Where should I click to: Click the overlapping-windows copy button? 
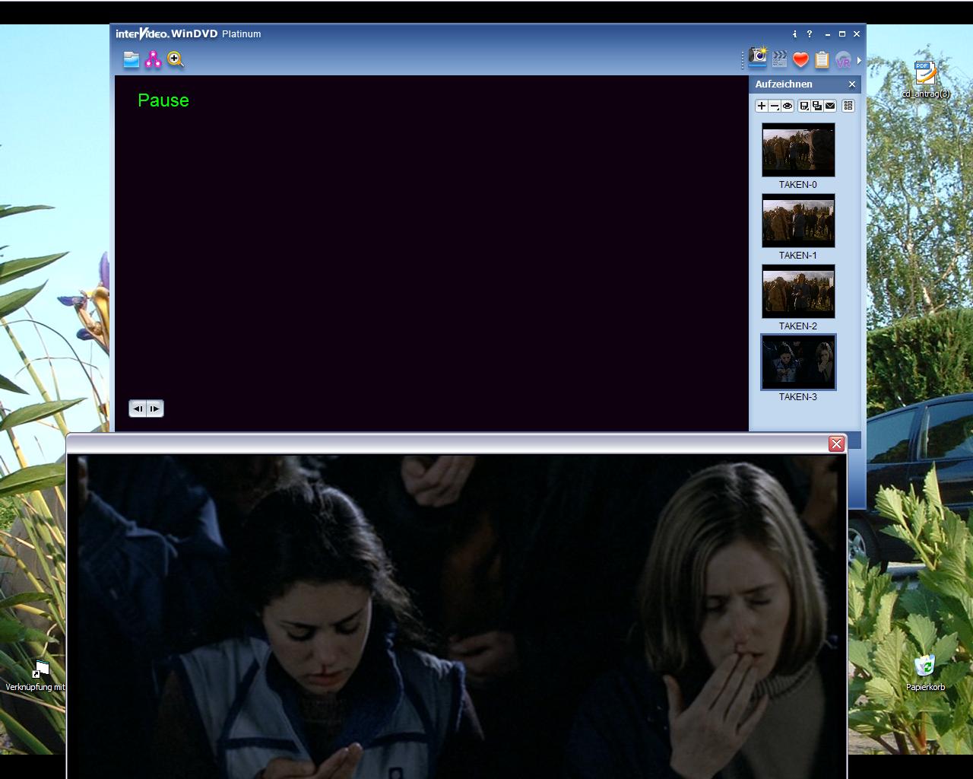click(817, 106)
